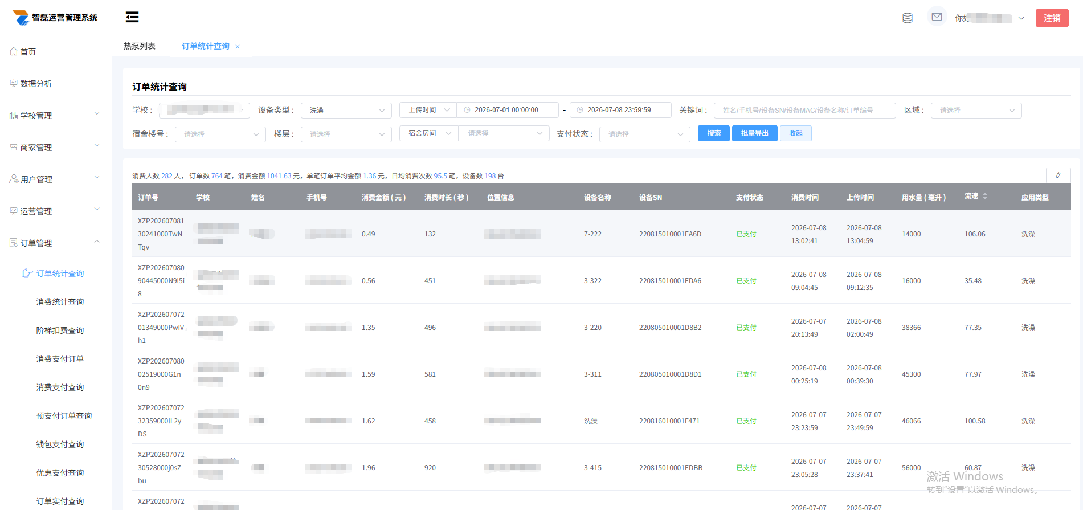The image size is (1083, 510).
Task: Click the 智磊运营管理系统 logo
Action: point(55,18)
